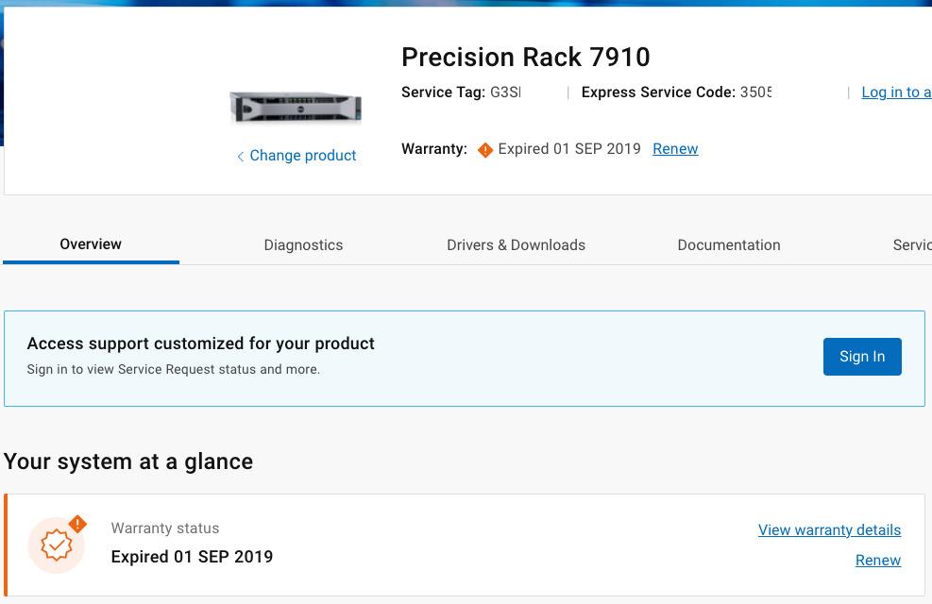Open View warranty details
Viewport: 932px width, 604px height.
(x=829, y=529)
